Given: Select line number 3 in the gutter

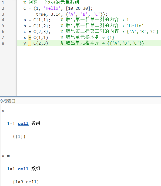Looking at the screenshot, I should (x=3, y=14).
